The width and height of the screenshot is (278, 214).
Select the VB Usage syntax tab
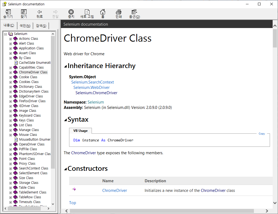[x=81, y=130]
